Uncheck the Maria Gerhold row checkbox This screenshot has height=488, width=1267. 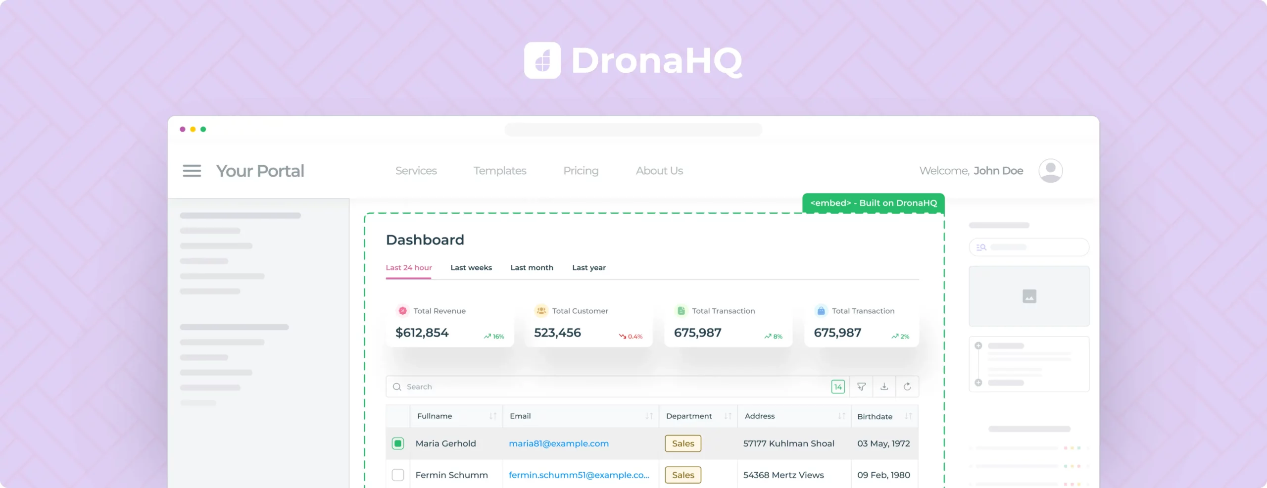tap(398, 443)
